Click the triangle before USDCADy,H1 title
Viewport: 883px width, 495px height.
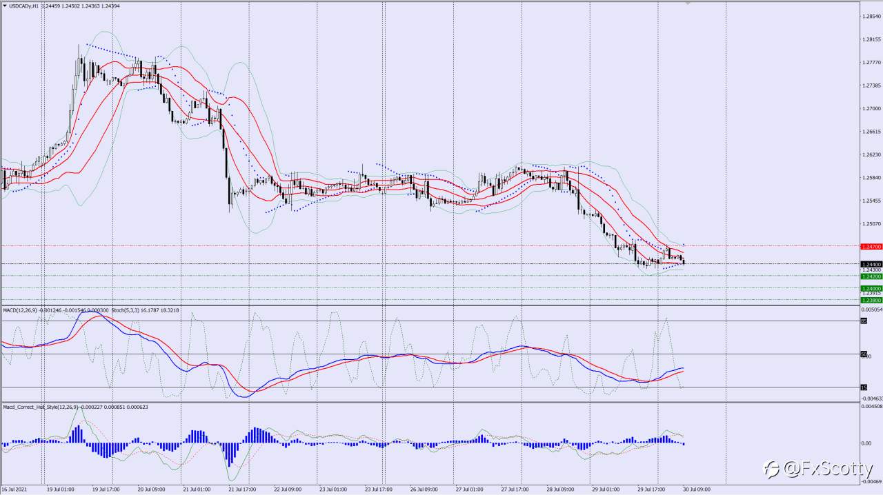click(4, 6)
